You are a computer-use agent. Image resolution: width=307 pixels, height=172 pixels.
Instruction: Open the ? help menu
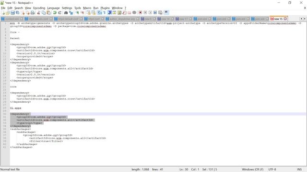(125, 8)
